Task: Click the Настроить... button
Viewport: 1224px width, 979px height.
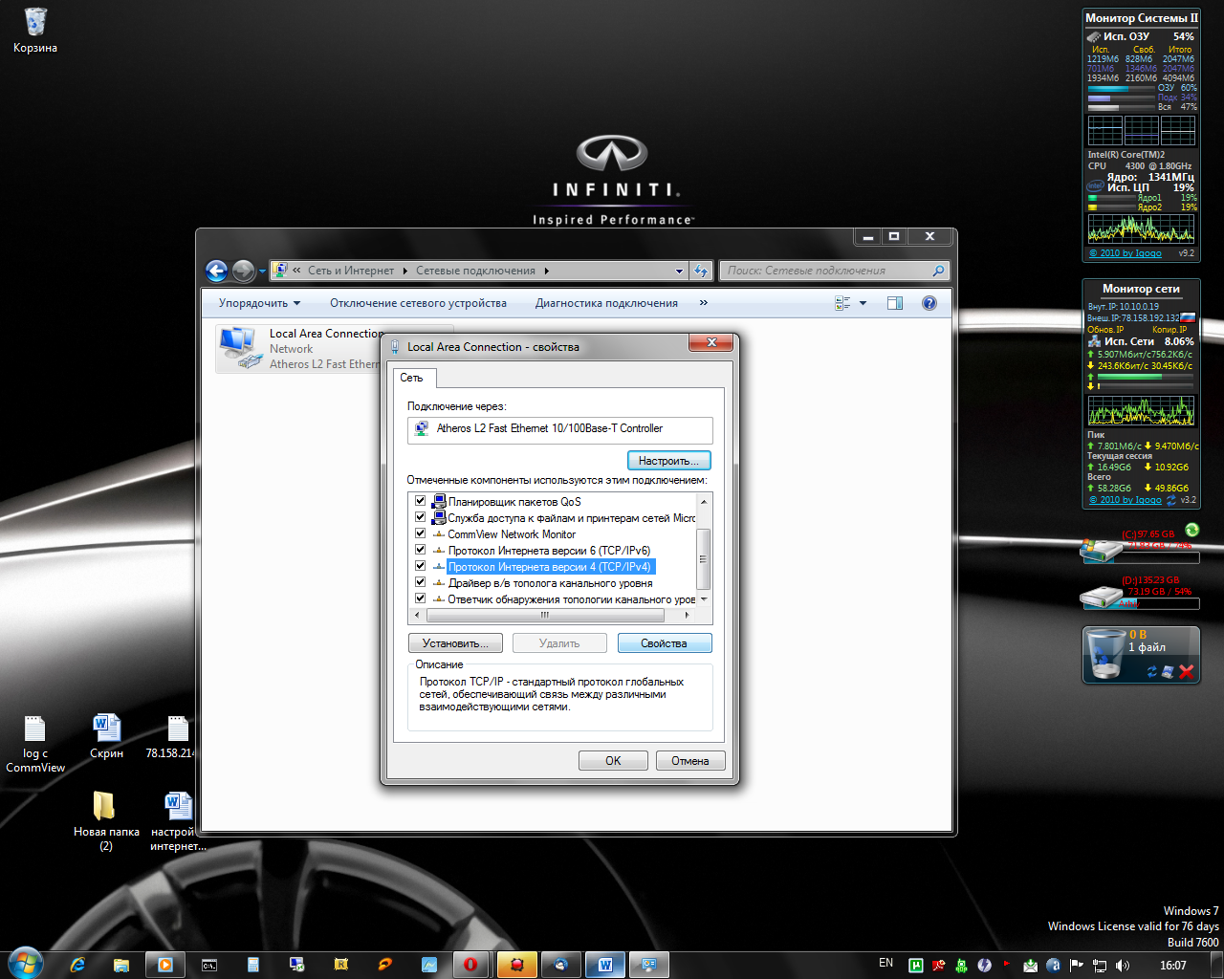Action: [669, 461]
